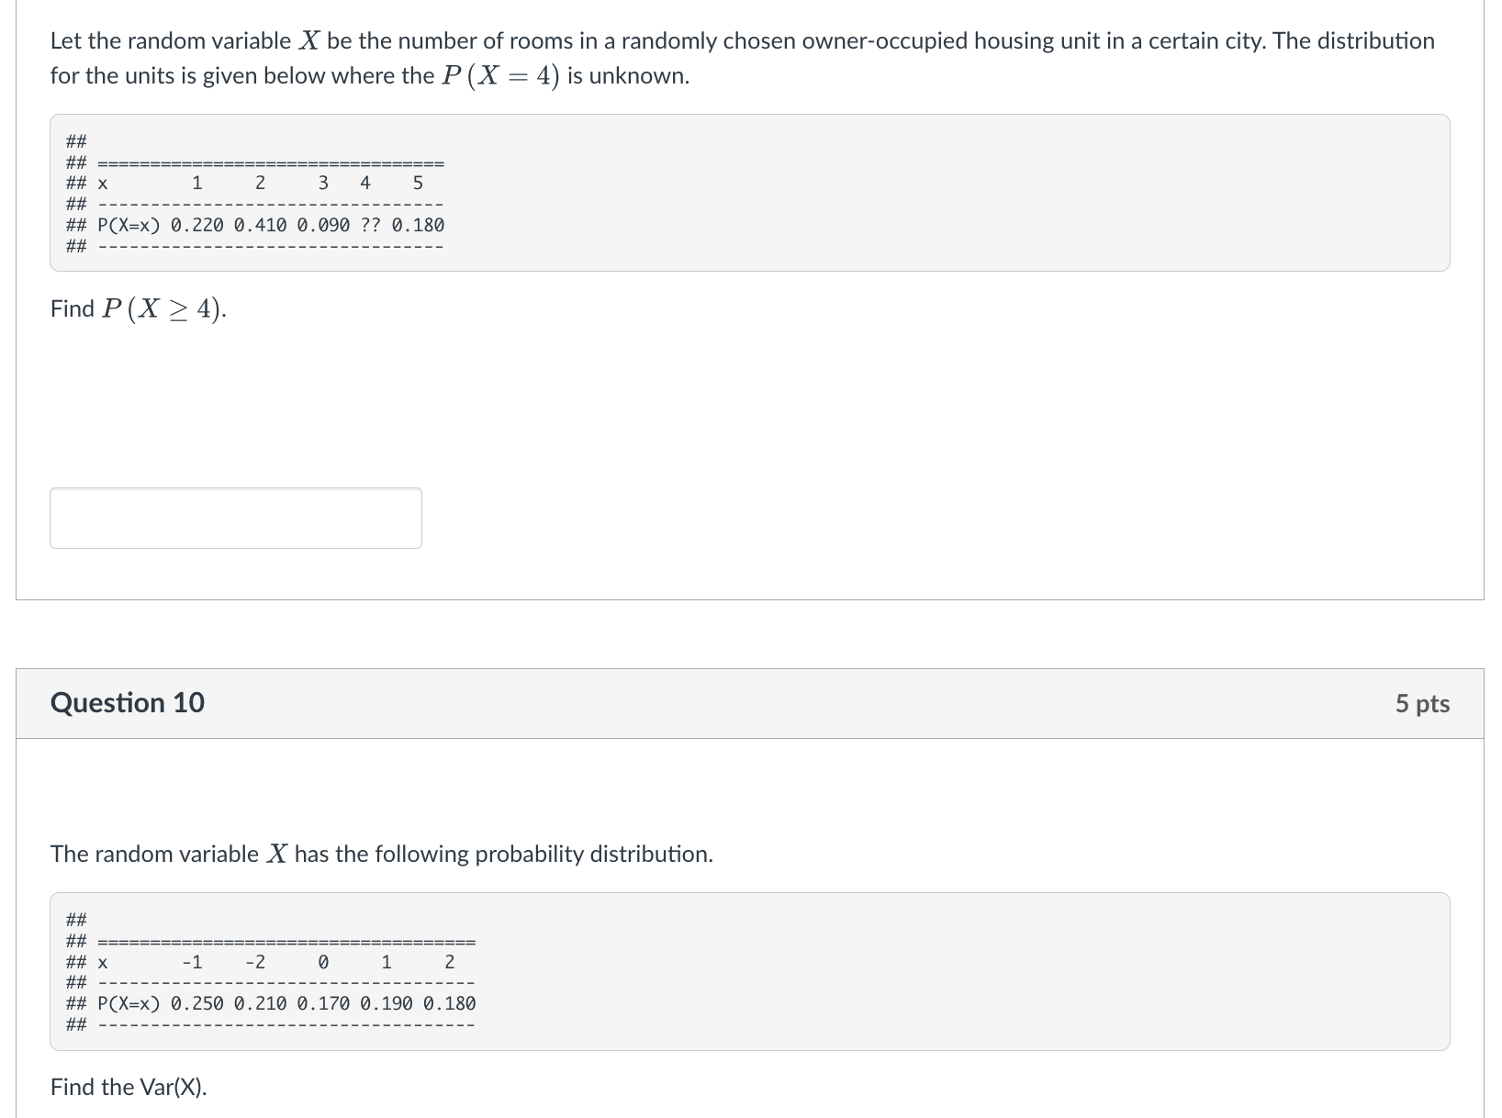Click the 0.090 probability value
This screenshot has height=1118, width=1502.
[323, 225]
